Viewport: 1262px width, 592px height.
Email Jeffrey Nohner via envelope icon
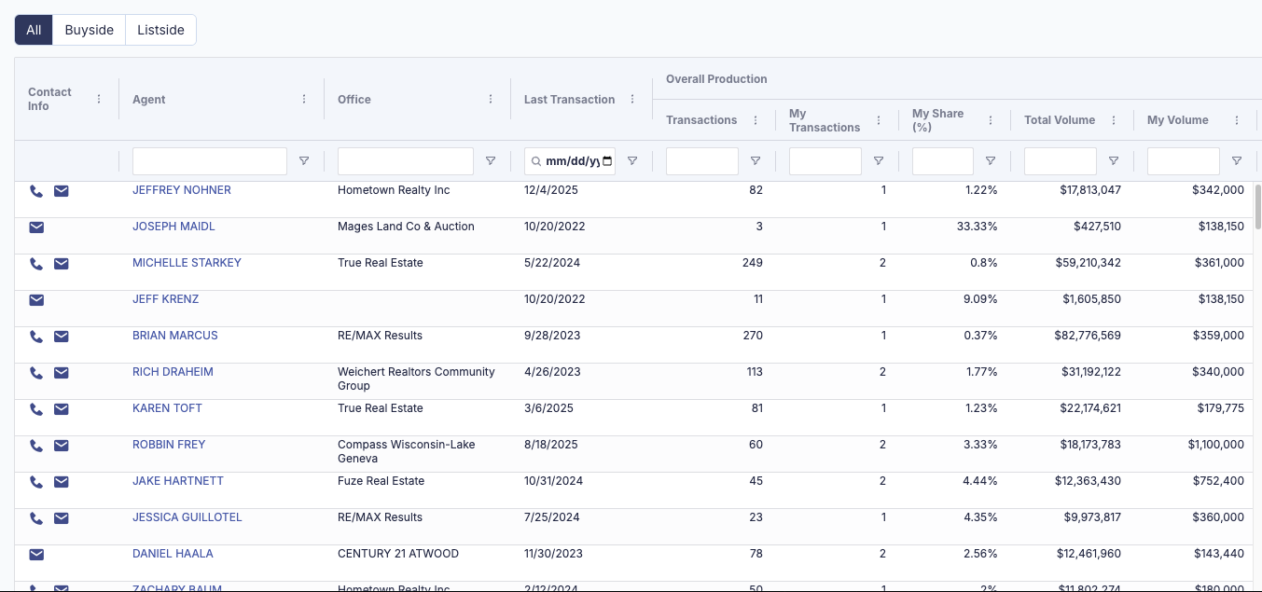[61, 191]
